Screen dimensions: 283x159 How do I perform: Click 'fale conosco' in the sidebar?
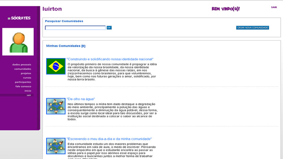[x=23, y=86]
